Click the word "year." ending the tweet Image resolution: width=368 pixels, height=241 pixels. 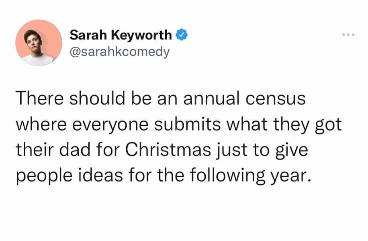[290, 177]
